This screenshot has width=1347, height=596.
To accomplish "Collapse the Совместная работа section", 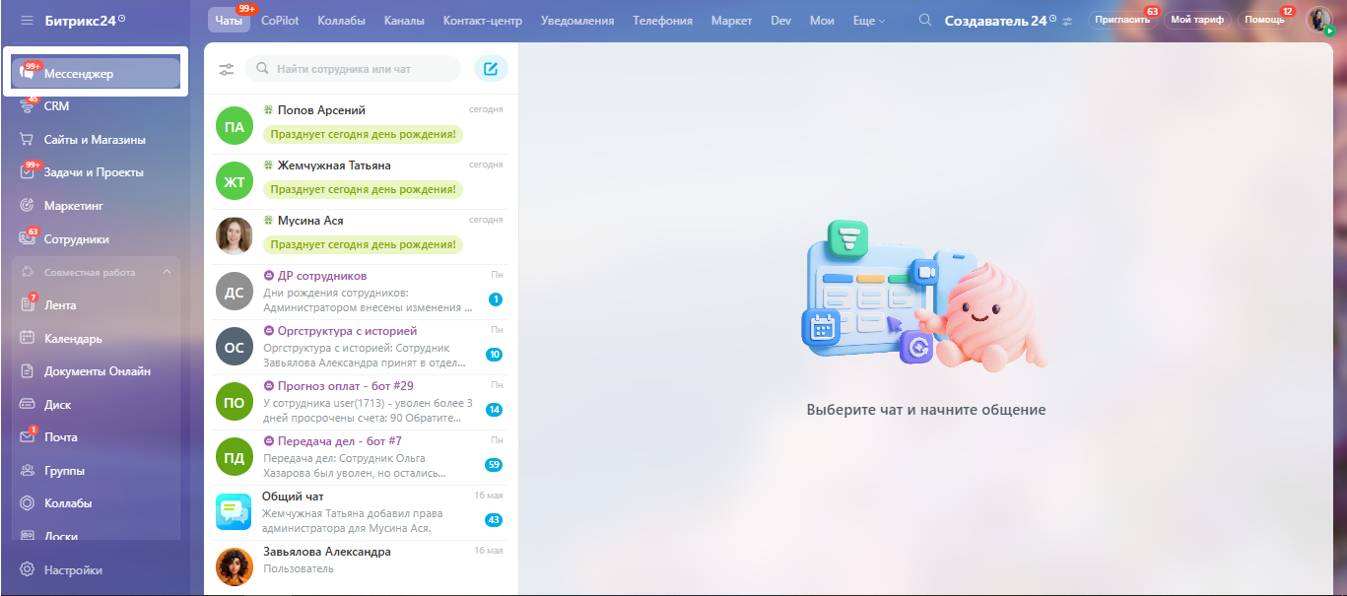I will click(x=167, y=272).
